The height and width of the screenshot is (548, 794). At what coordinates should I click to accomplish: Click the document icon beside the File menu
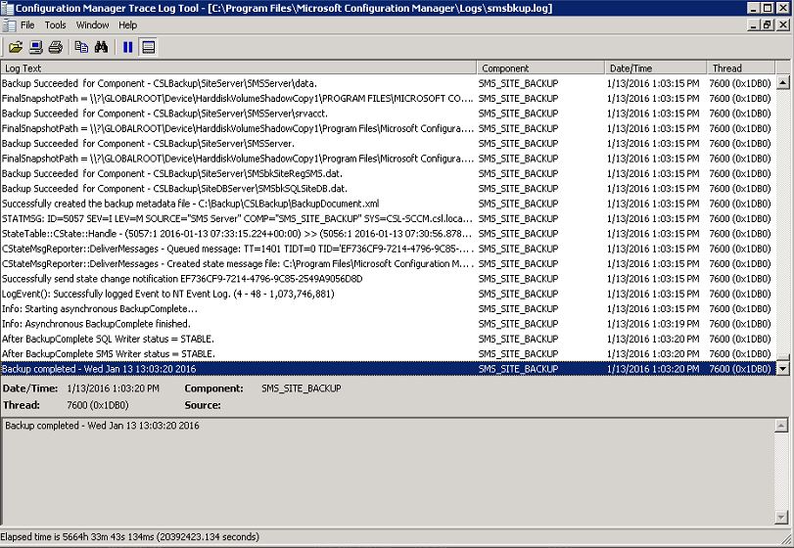point(9,25)
